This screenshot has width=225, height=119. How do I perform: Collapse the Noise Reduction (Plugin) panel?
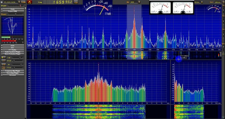tap(13, 54)
